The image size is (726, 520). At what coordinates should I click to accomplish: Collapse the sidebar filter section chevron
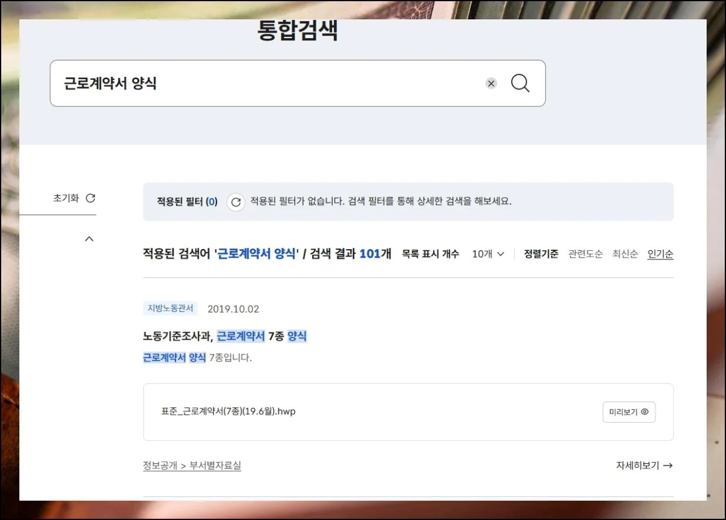coord(89,239)
